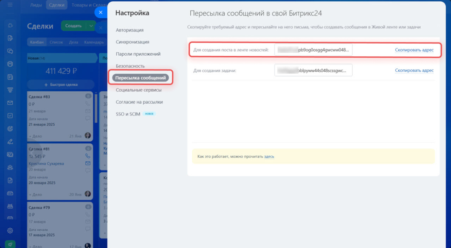The width and height of the screenshot is (451, 248).
Task: Follow the здесь link in yellow note
Action: [x=269, y=156]
